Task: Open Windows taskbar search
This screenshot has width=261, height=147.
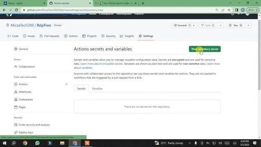Action: [14, 143]
